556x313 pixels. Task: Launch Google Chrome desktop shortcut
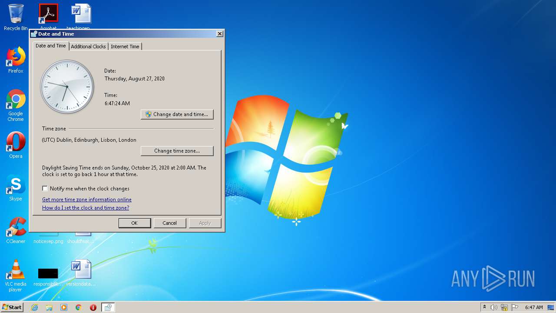pyautogui.click(x=16, y=105)
